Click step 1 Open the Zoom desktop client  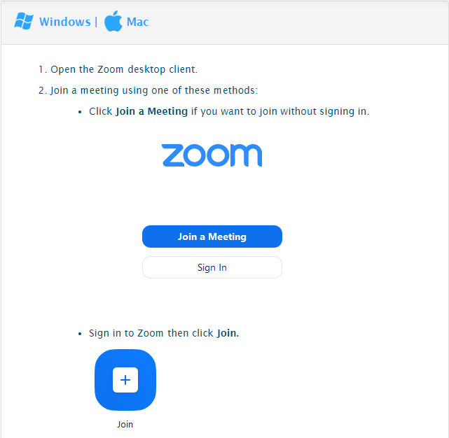tap(118, 69)
